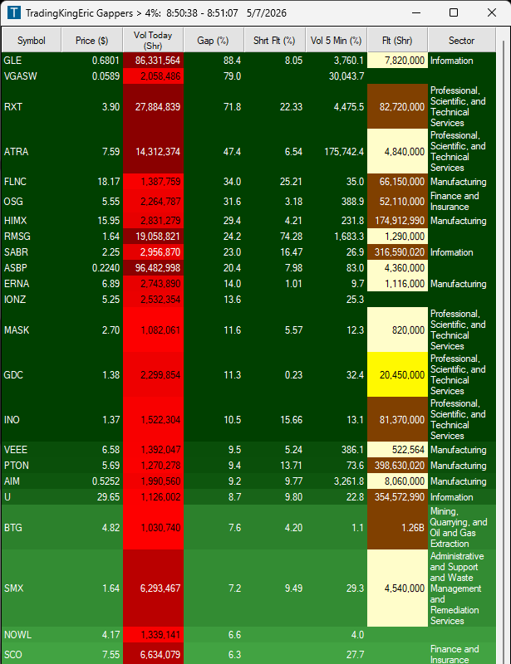Click the BTG Mining sector cell

coord(462,527)
